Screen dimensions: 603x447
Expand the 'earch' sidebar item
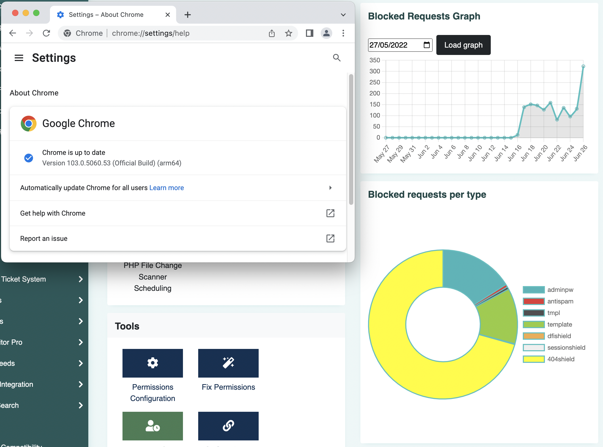(x=80, y=405)
